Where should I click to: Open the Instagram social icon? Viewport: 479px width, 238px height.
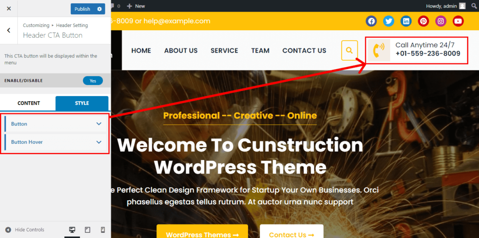tap(441, 21)
